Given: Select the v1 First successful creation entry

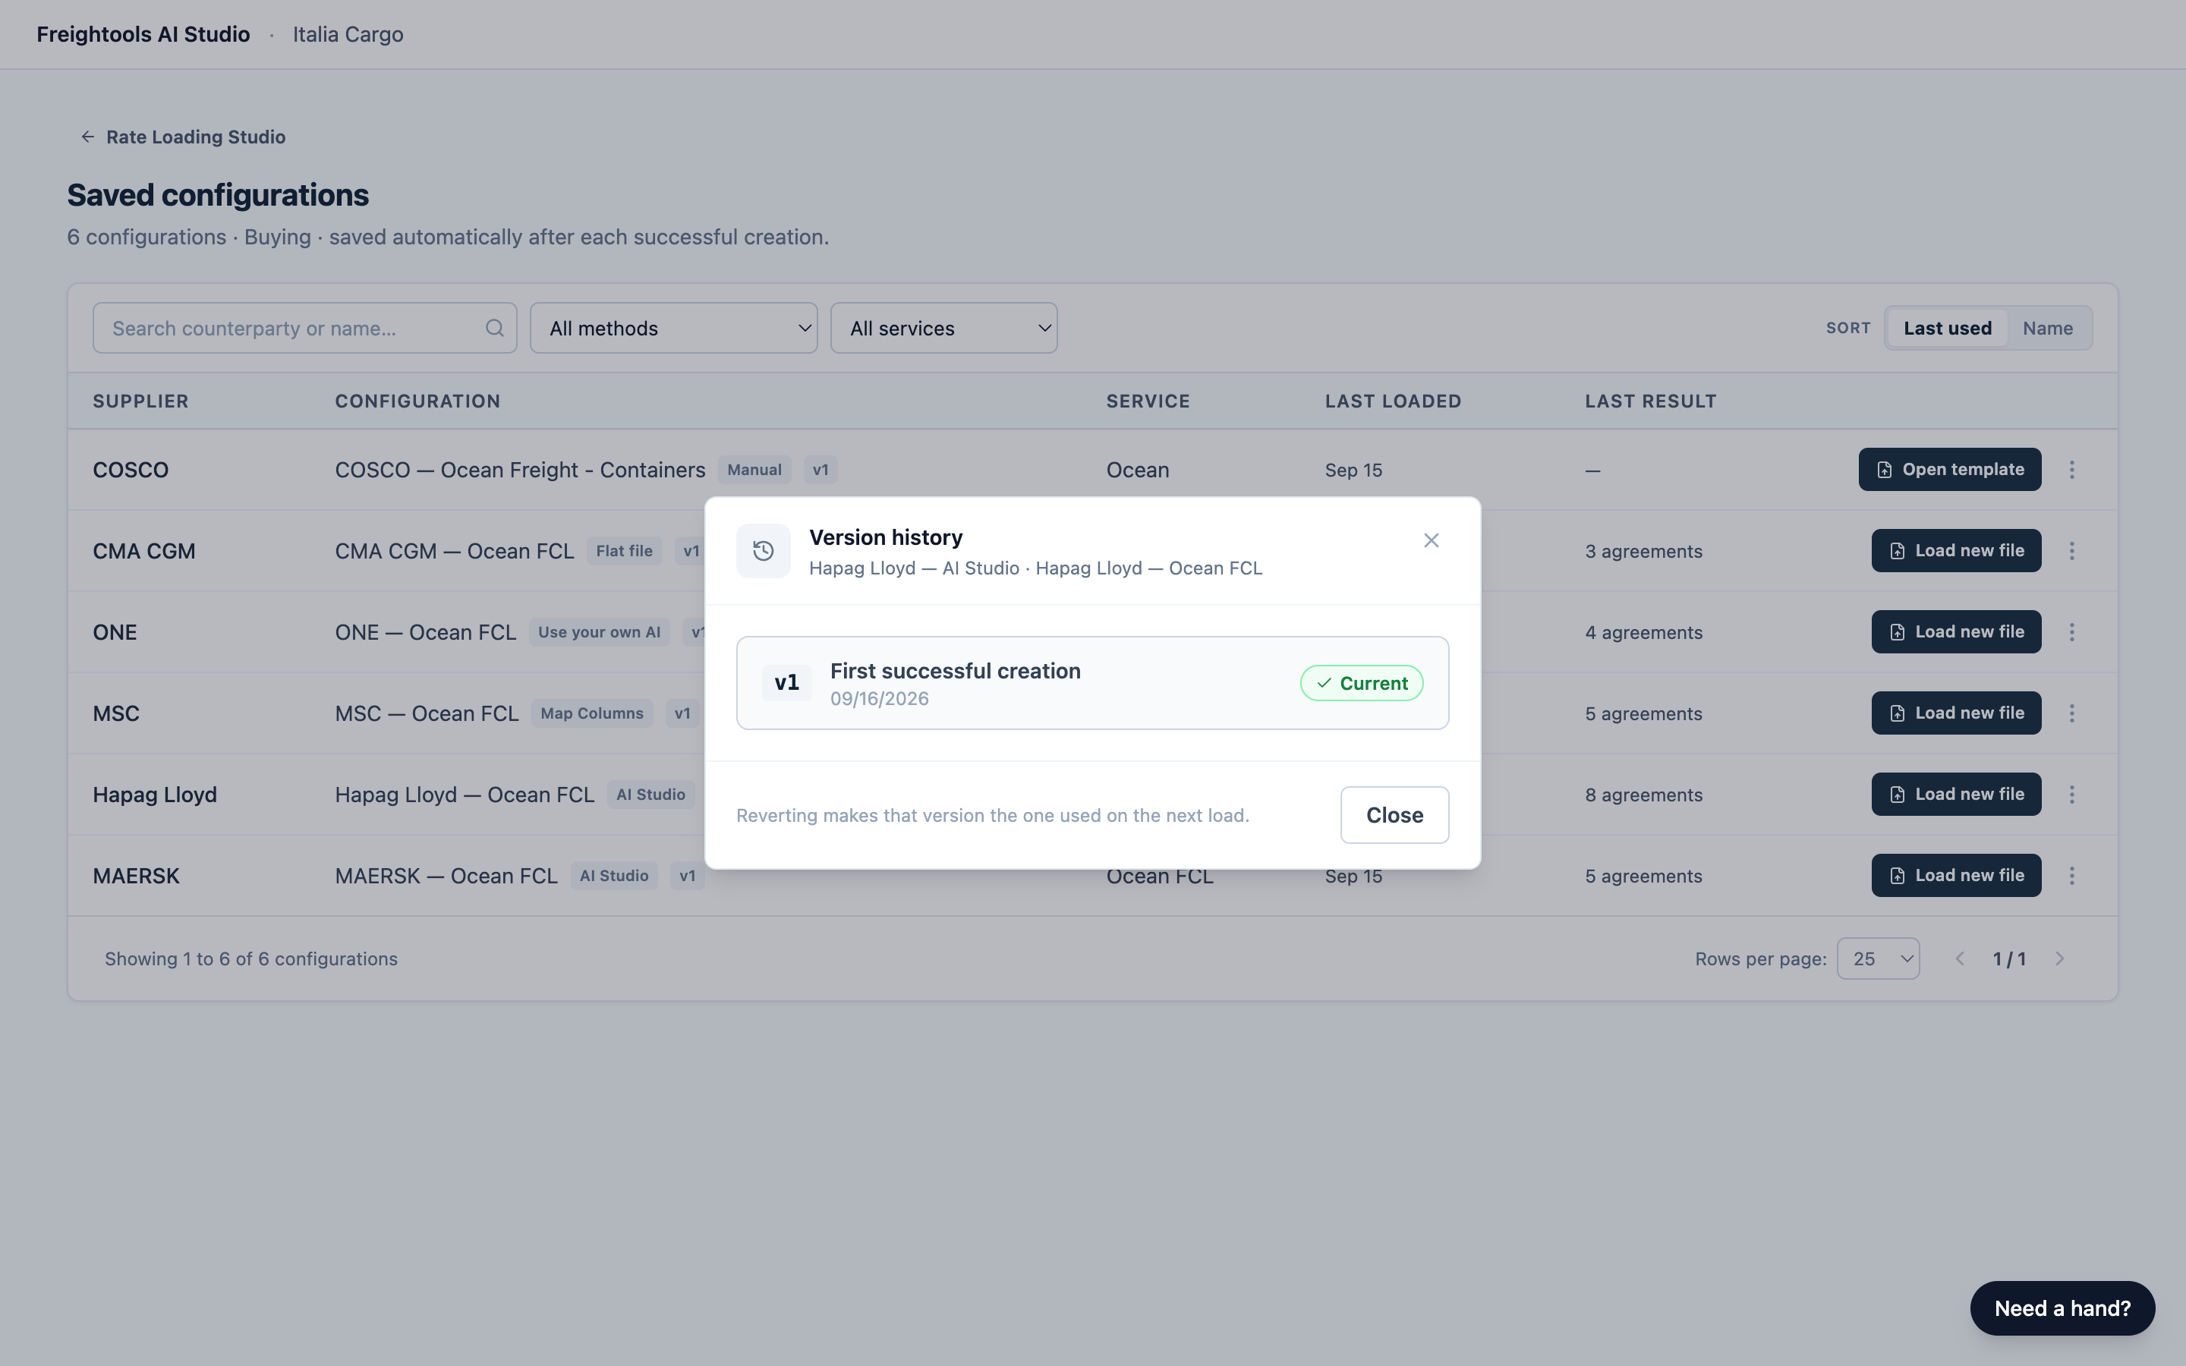Looking at the screenshot, I should point(1092,683).
